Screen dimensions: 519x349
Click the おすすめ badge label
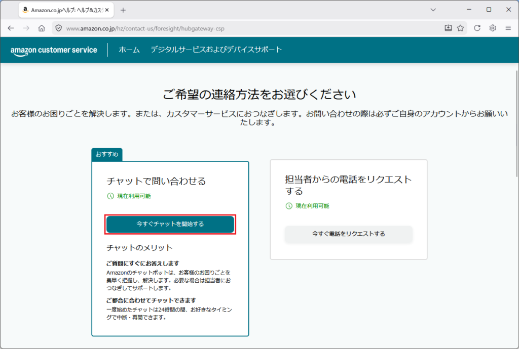click(107, 155)
